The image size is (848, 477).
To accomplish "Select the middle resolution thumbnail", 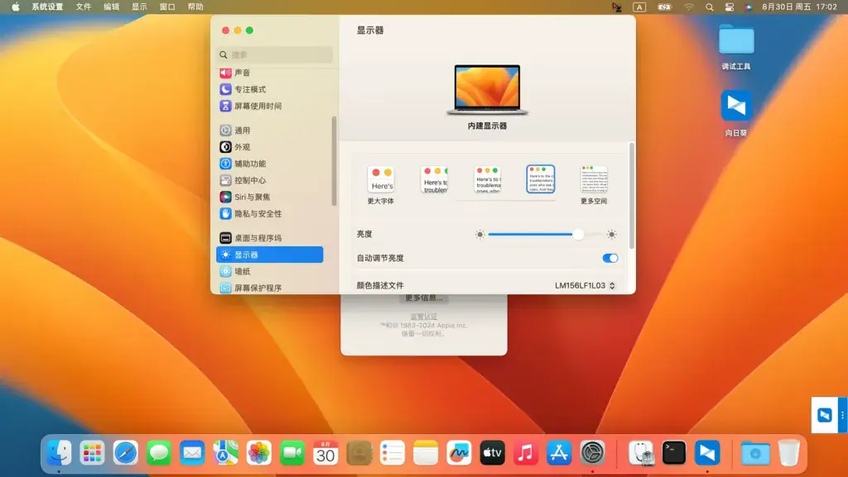I will [488, 179].
